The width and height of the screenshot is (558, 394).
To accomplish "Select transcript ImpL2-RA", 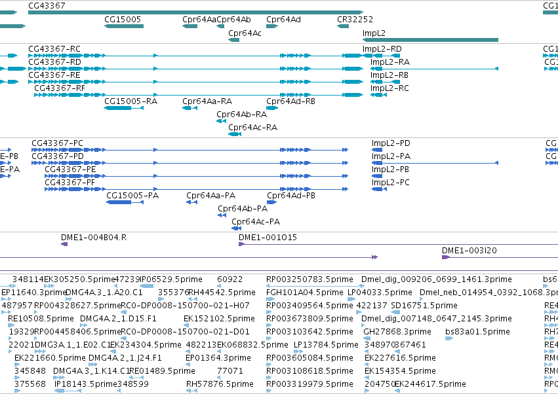I will click(434, 69).
